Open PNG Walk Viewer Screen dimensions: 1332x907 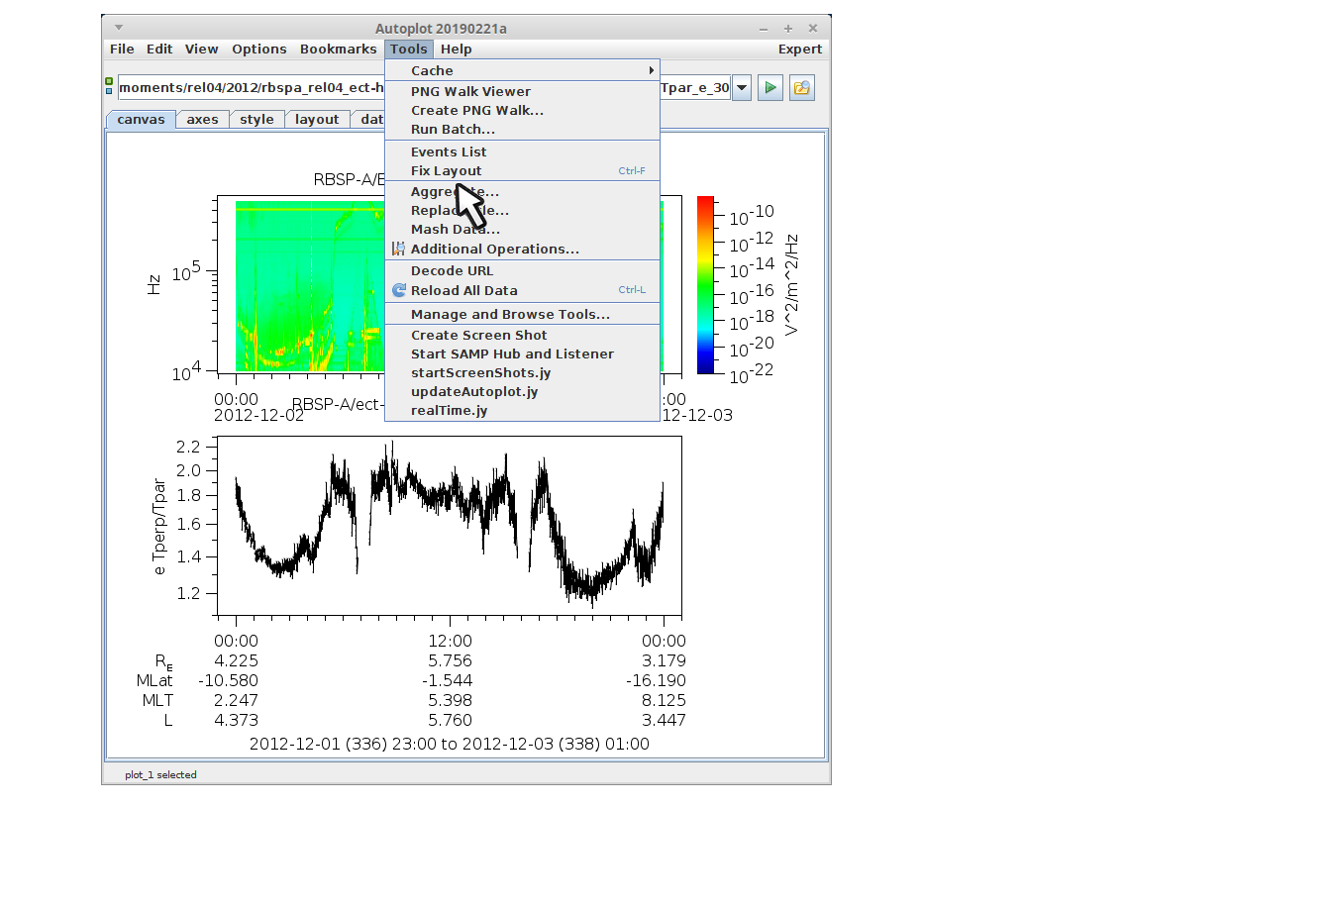tap(470, 92)
